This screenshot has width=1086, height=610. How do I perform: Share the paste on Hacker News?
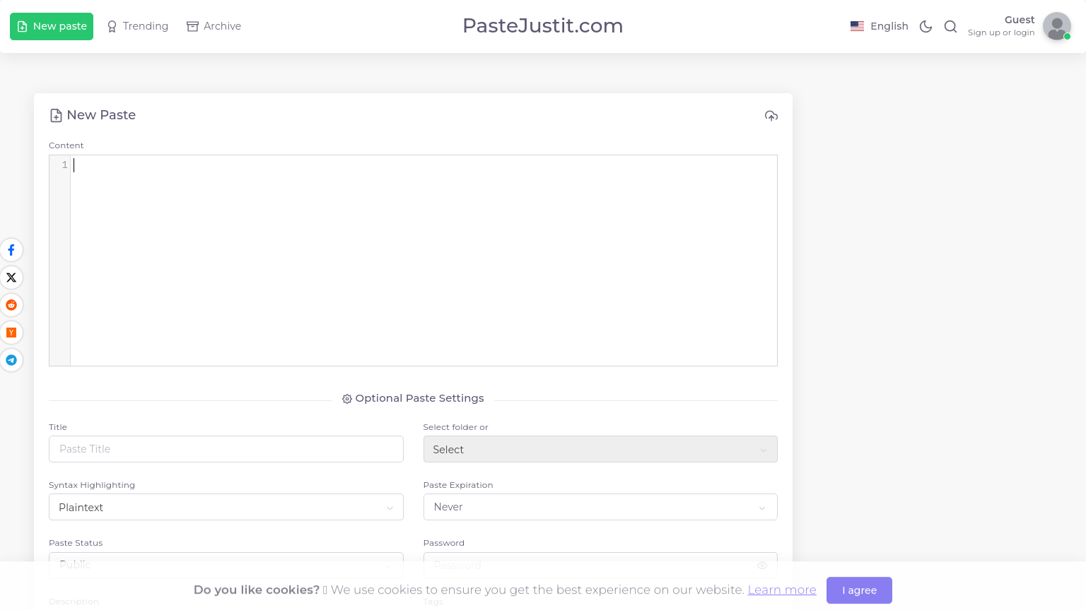click(11, 333)
